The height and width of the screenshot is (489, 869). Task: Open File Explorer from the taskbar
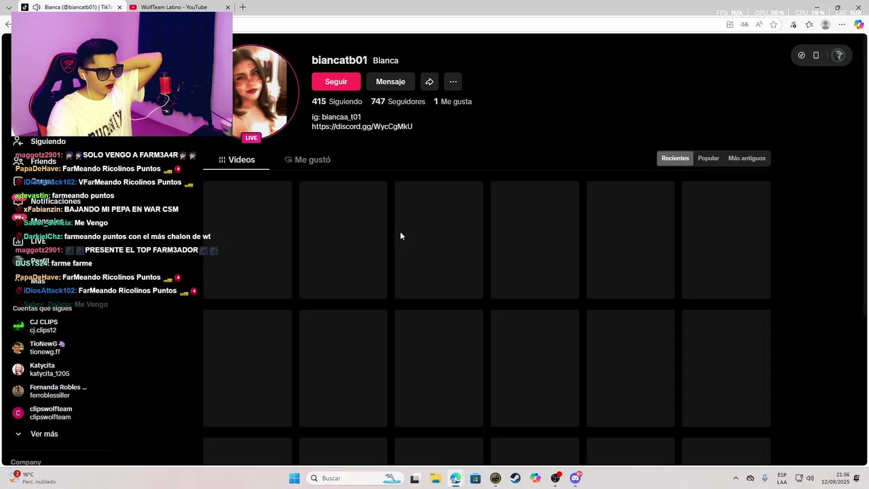[x=435, y=478]
